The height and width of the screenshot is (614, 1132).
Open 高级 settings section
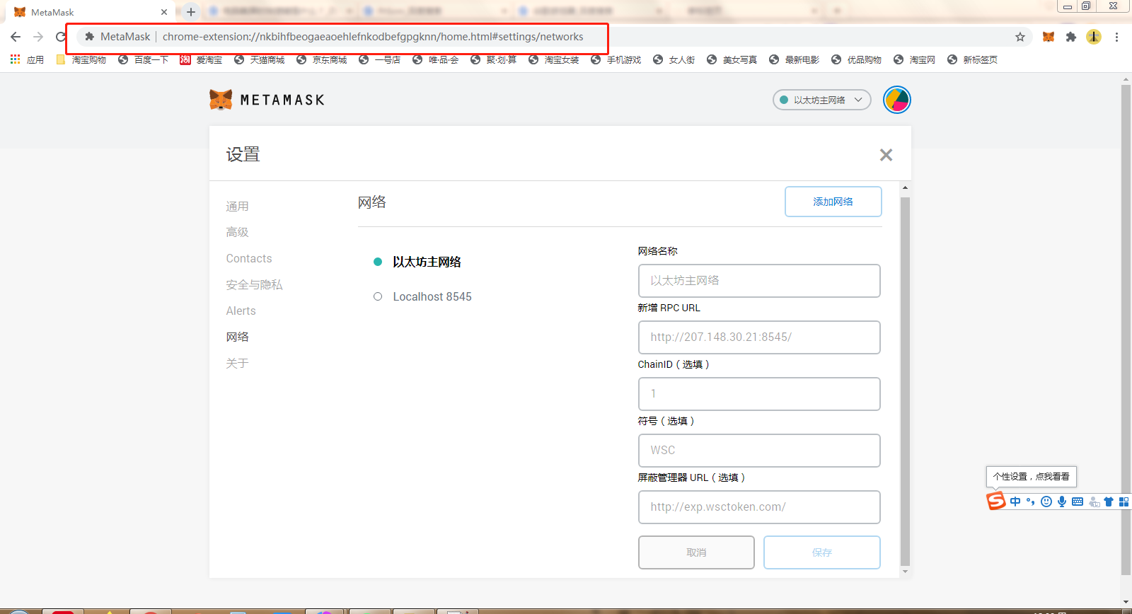tap(237, 232)
